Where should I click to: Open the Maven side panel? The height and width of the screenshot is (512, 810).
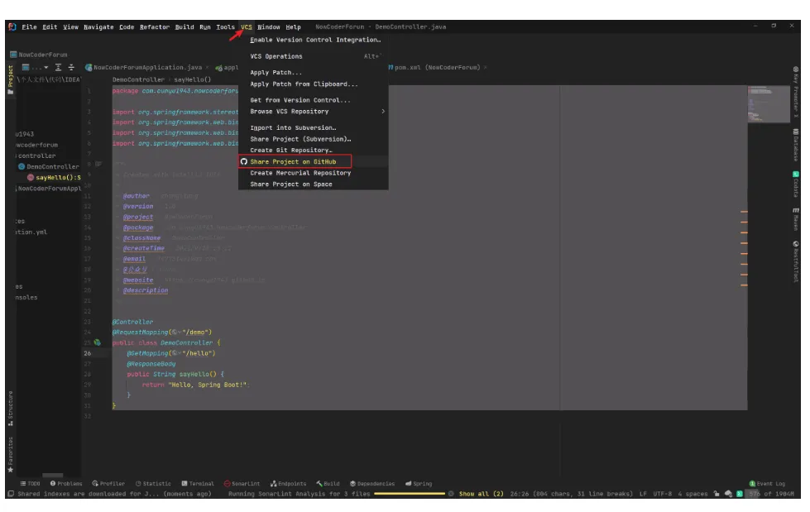pos(796,219)
